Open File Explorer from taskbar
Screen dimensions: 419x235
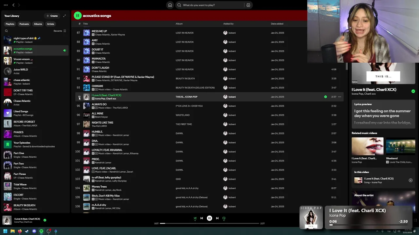(x=12, y=231)
